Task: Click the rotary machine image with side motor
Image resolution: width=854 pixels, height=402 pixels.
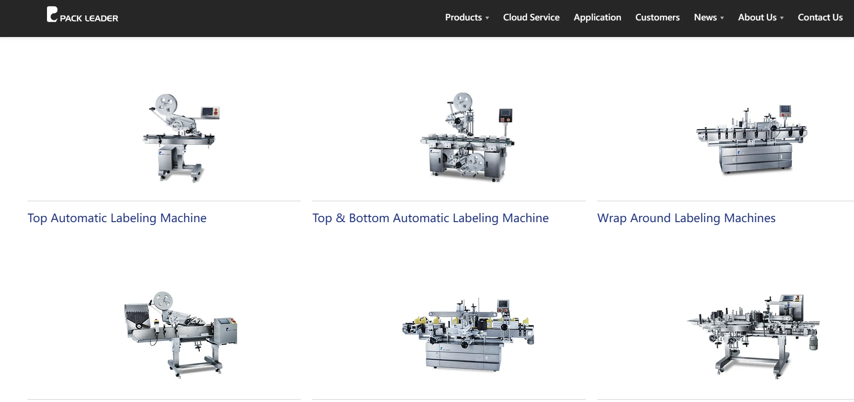Action: [x=753, y=336]
